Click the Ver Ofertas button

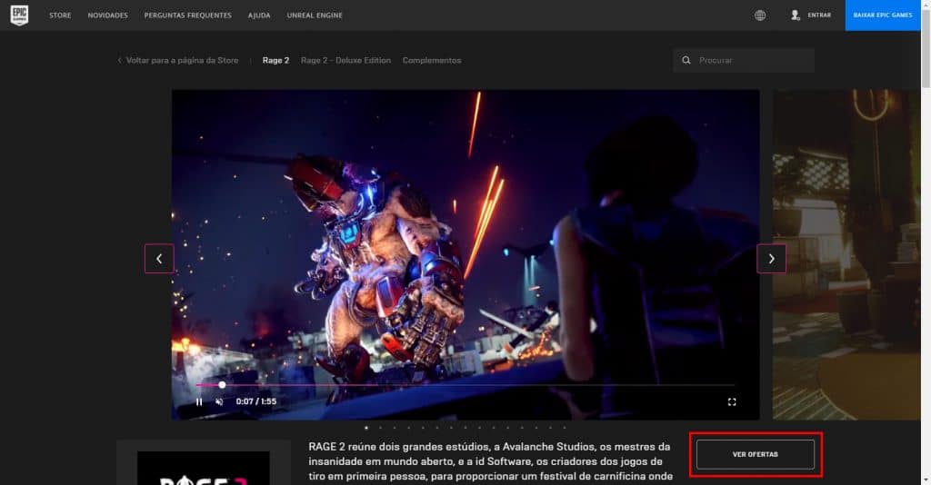click(756, 454)
